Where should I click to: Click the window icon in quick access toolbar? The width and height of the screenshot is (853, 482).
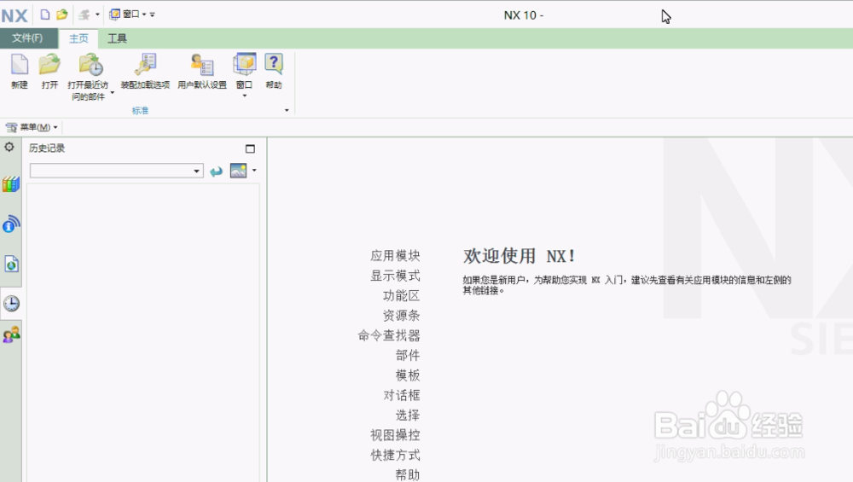click(115, 15)
